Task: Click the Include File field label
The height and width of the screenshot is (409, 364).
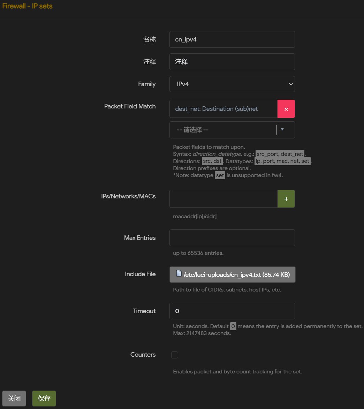Action: click(x=140, y=274)
